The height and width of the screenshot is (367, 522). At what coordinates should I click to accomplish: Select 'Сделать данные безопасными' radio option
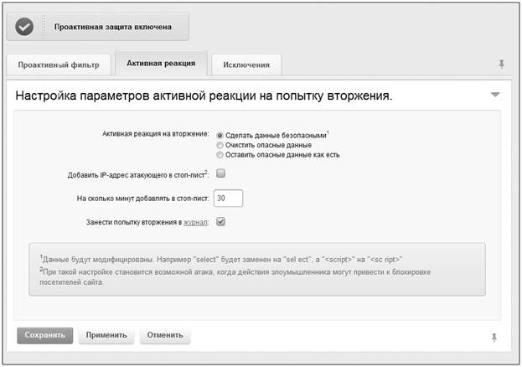coord(220,135)
